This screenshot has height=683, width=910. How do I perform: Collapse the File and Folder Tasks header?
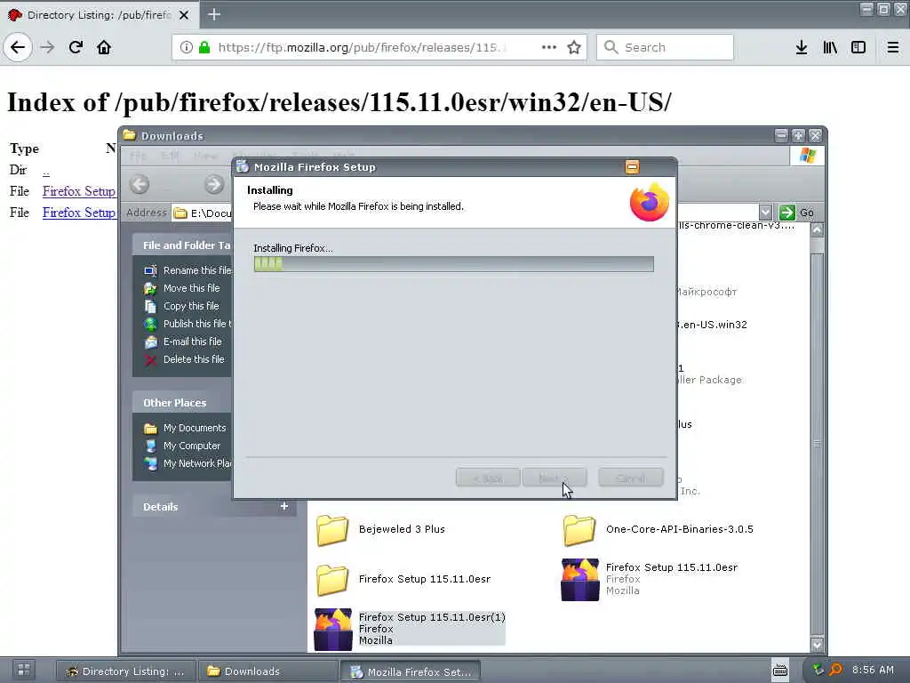pyautogui.click(x=182, y=245)
